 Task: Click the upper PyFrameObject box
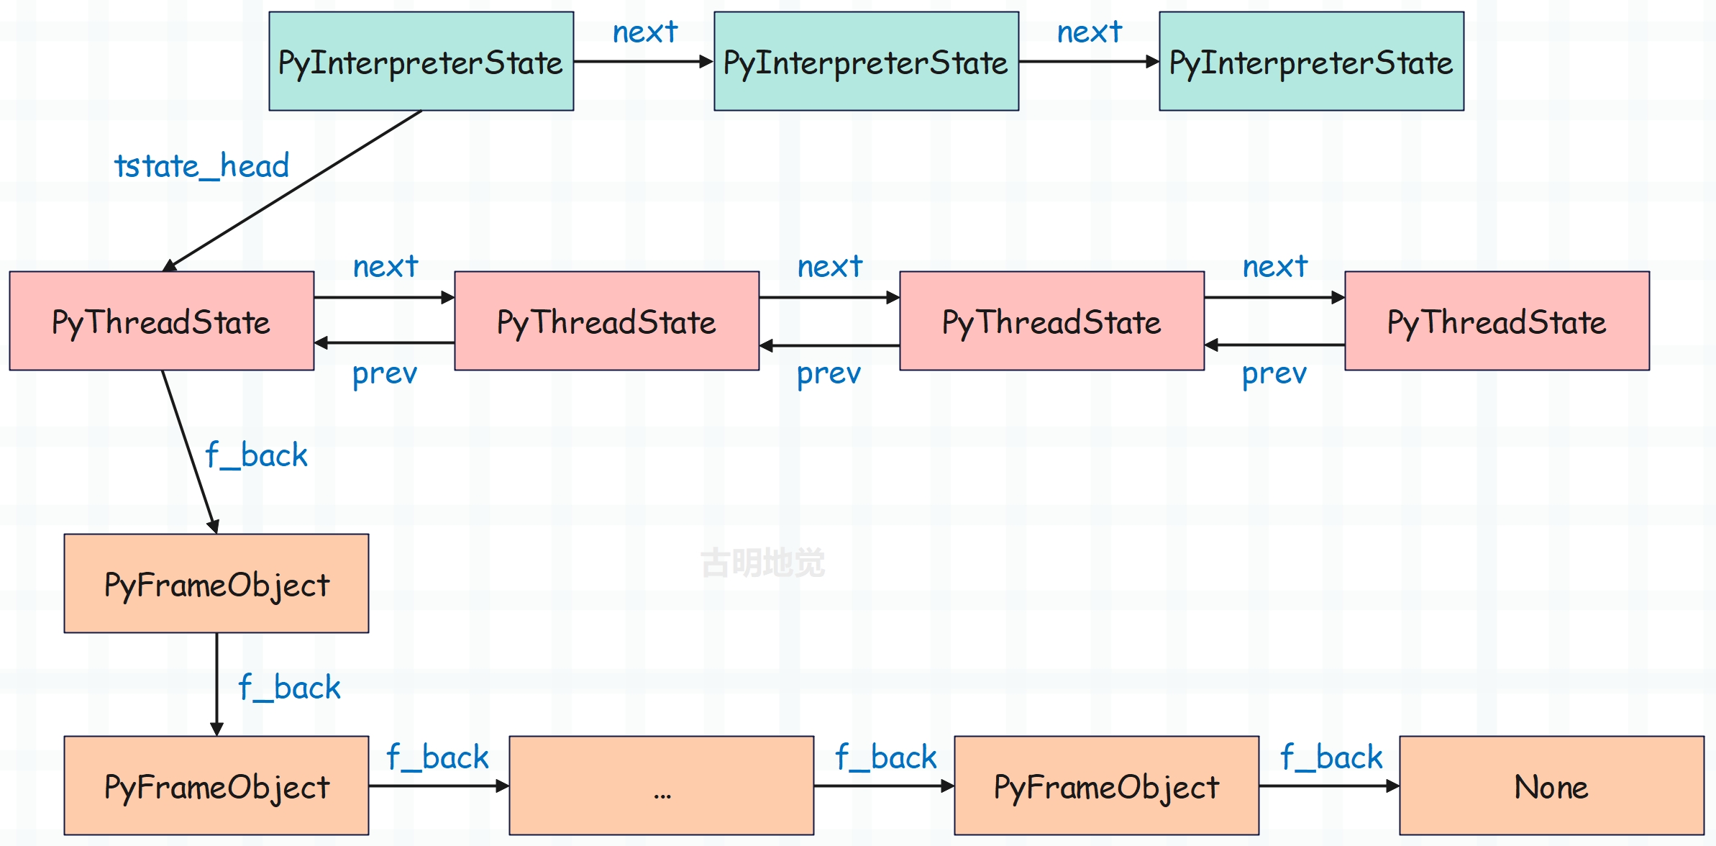pyautogui.click(x=216, y=583)
